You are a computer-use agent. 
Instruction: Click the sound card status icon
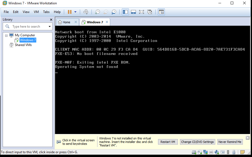pos(217,152)
